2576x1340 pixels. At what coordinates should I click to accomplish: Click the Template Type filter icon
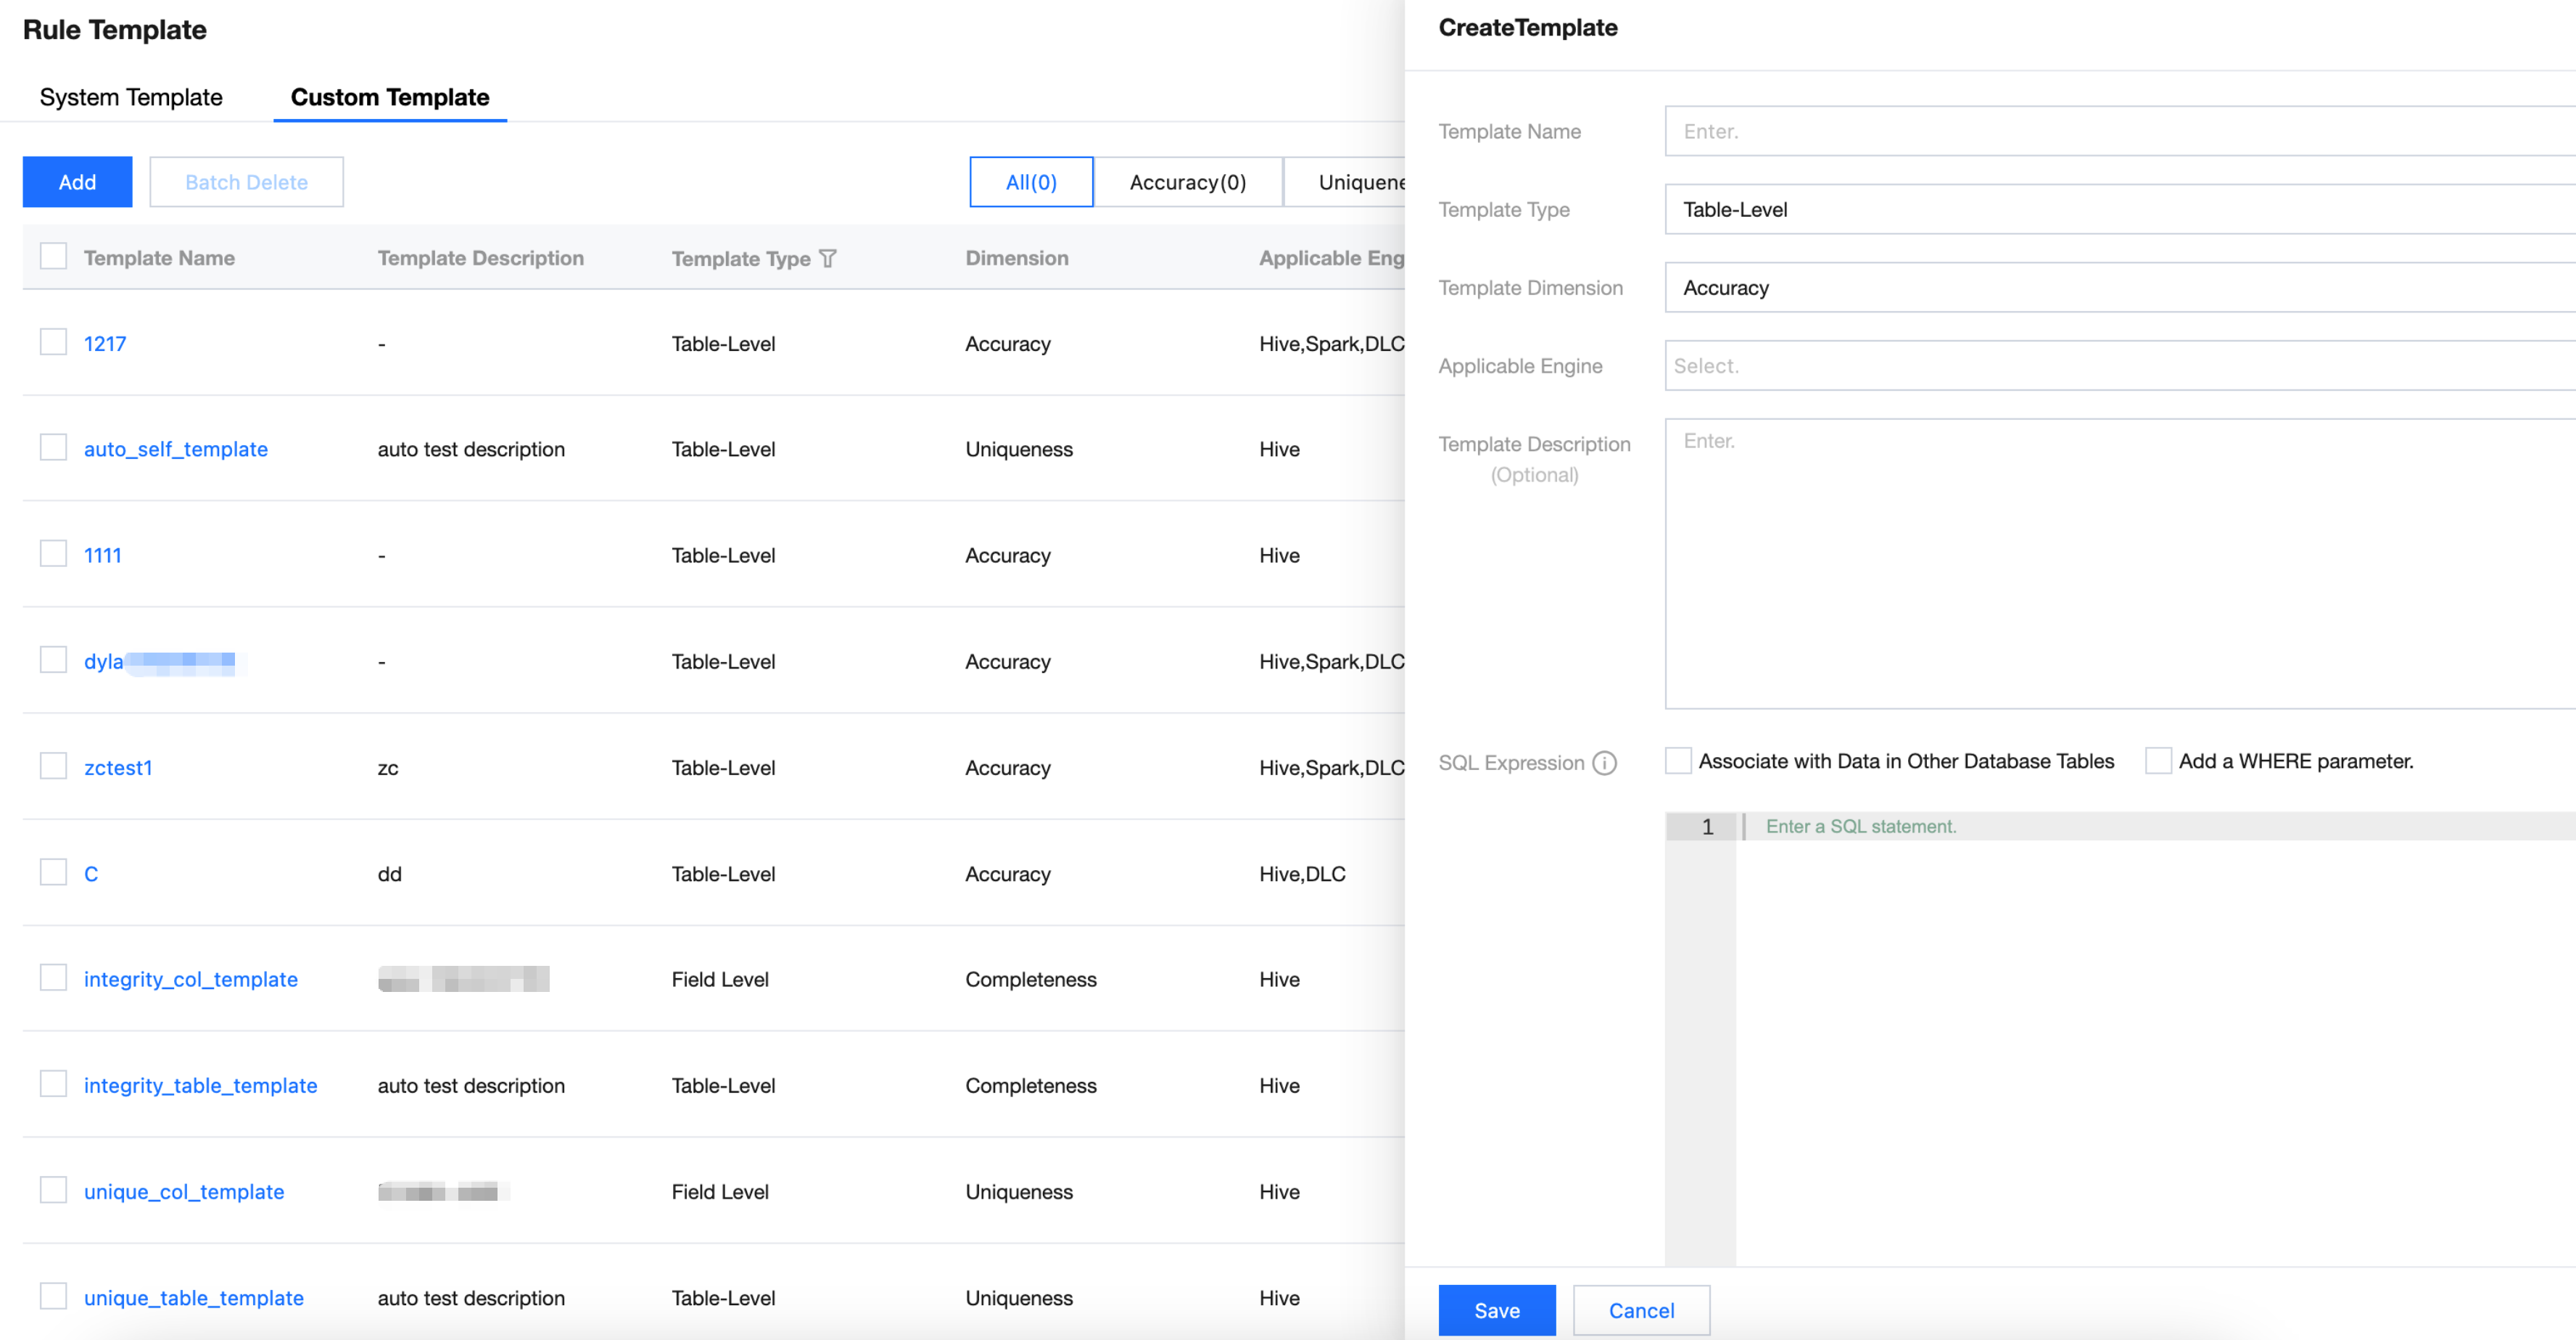827,259
